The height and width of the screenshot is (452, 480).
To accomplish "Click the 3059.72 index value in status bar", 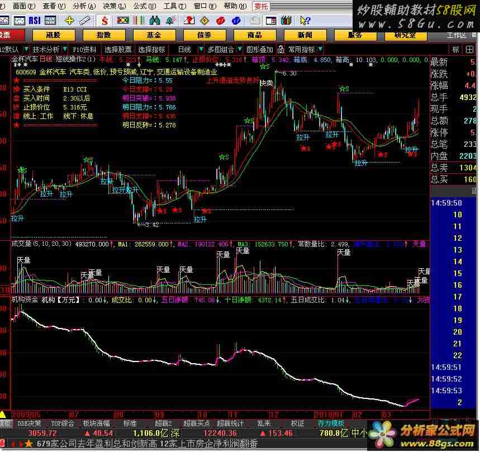I will point(42,434).
